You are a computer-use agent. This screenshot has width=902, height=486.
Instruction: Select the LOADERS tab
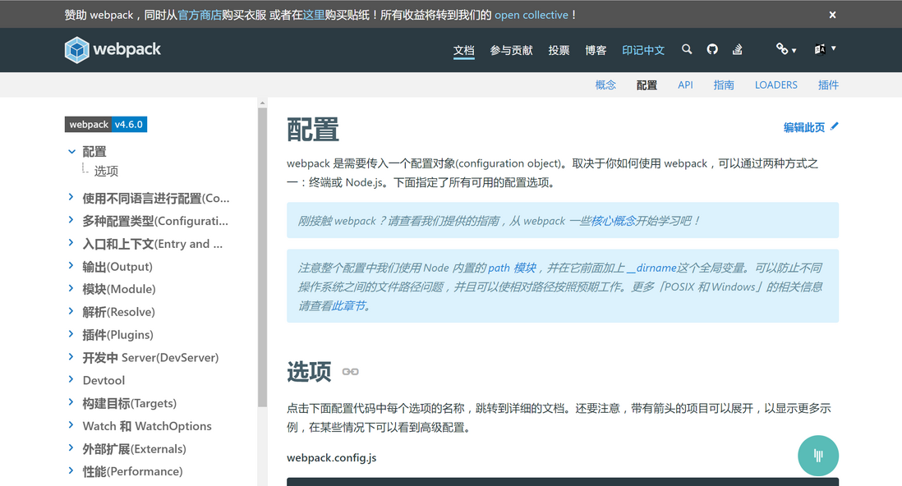[x=775, y=85]
